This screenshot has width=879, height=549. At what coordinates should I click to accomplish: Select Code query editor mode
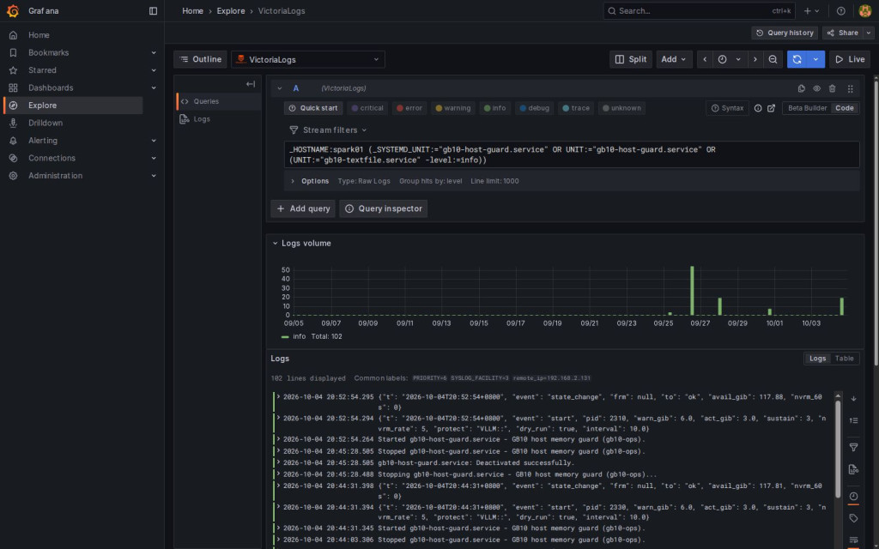pos(845,108)
